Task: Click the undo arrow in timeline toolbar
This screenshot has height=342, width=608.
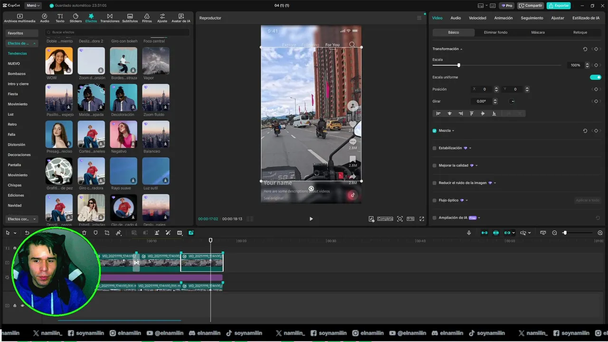Action: [27, 233]
